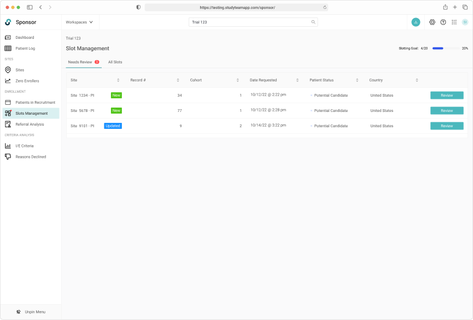The image size is (473, 320).
Task: Click record number 34
Action: click(x=179, y=95)
